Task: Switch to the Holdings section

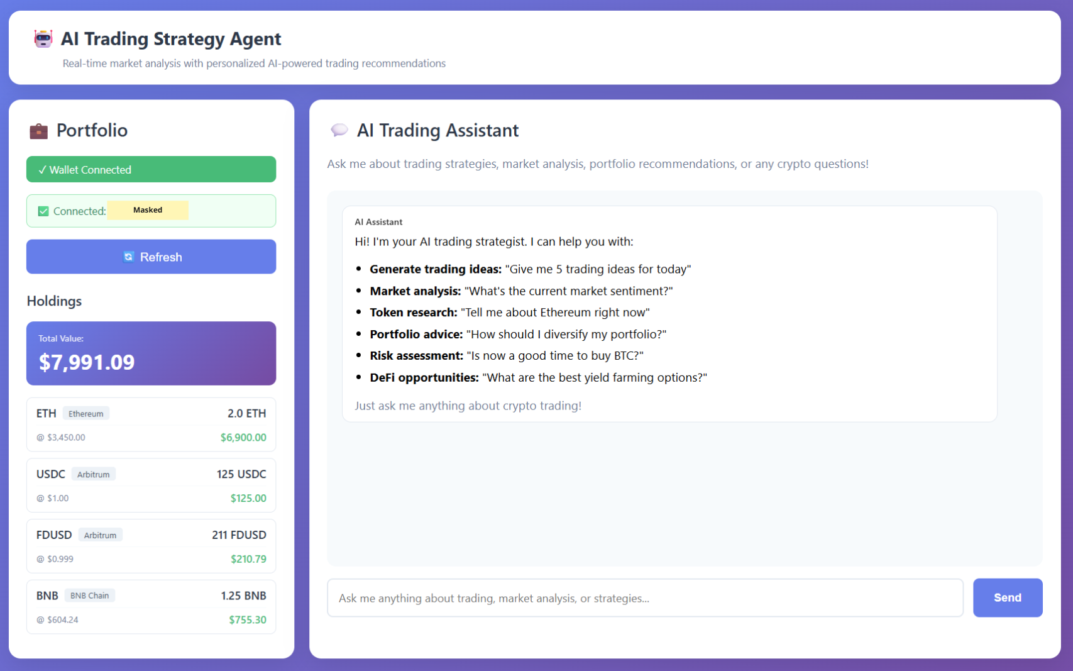Action: tap(54, 301)
